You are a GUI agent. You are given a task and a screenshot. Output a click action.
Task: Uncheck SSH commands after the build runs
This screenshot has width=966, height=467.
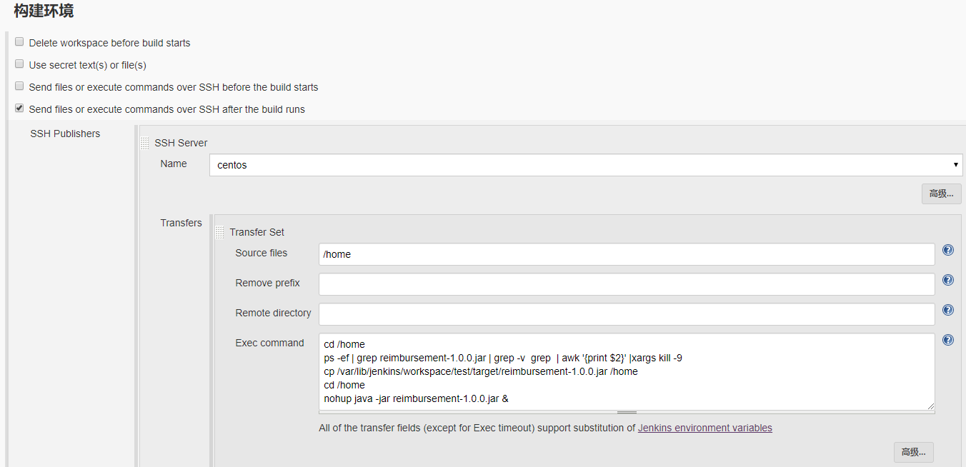click(19, 109)
